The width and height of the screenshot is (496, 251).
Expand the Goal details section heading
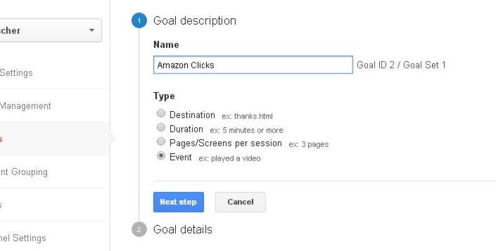[183, 230]
